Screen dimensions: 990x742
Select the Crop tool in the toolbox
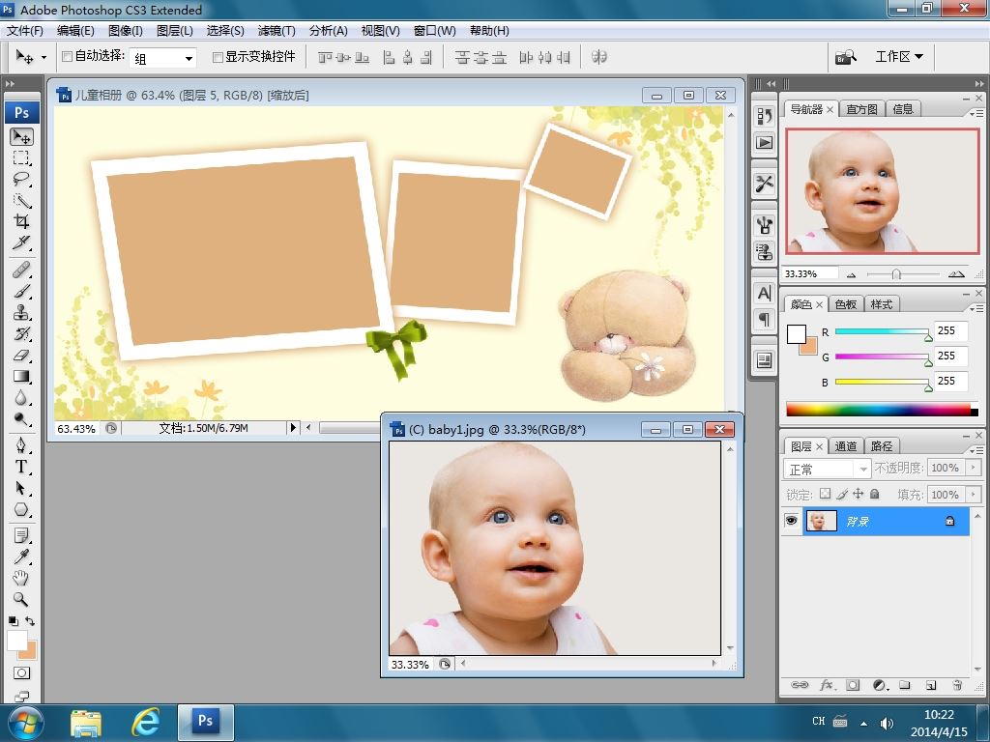pos(21,222)
